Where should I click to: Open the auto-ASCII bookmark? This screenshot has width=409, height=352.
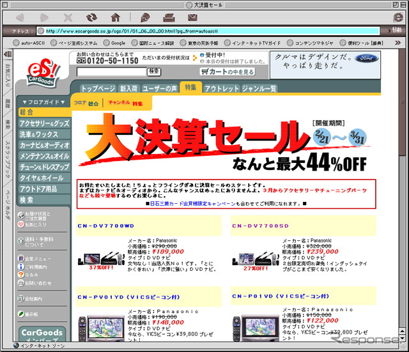pos(29,43)
